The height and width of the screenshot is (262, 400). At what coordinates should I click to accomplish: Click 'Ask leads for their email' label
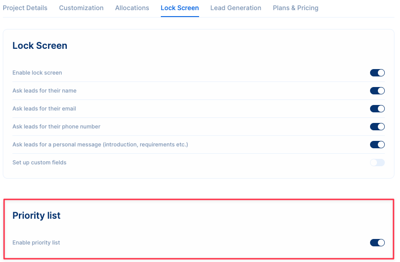44,109
